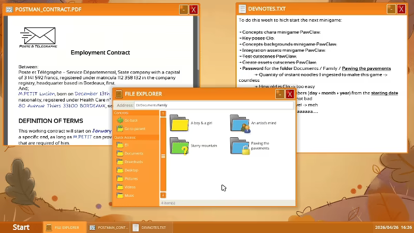Screen dimensions: 414x233
Task: Click the handwritten 'M.PETIT Lucien' name in the PDF
Action: coord(36,94)
